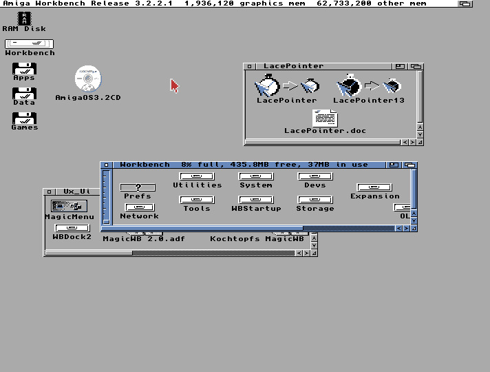Open the LacePointer.doc document icon
Image resolution: width=490 pixels, height=372 pixels.
coord(325,118)
